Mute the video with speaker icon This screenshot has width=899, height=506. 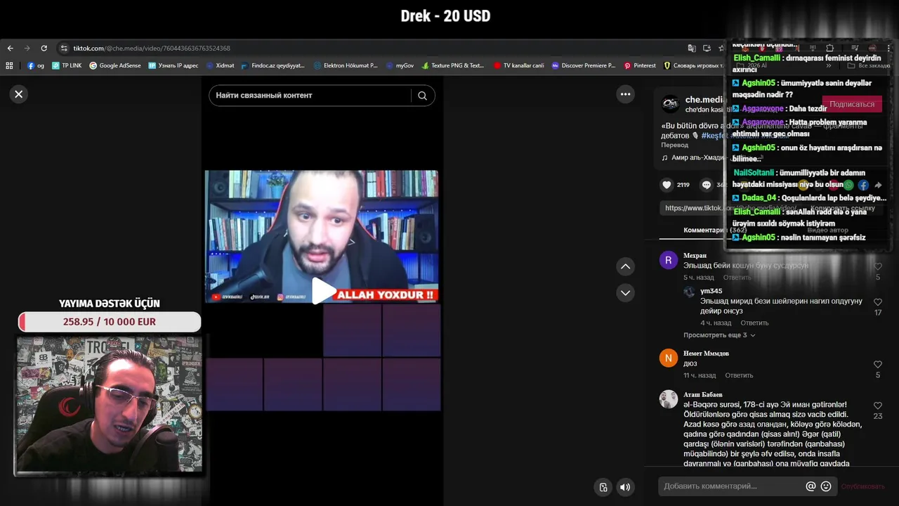(x=625, y=487)
